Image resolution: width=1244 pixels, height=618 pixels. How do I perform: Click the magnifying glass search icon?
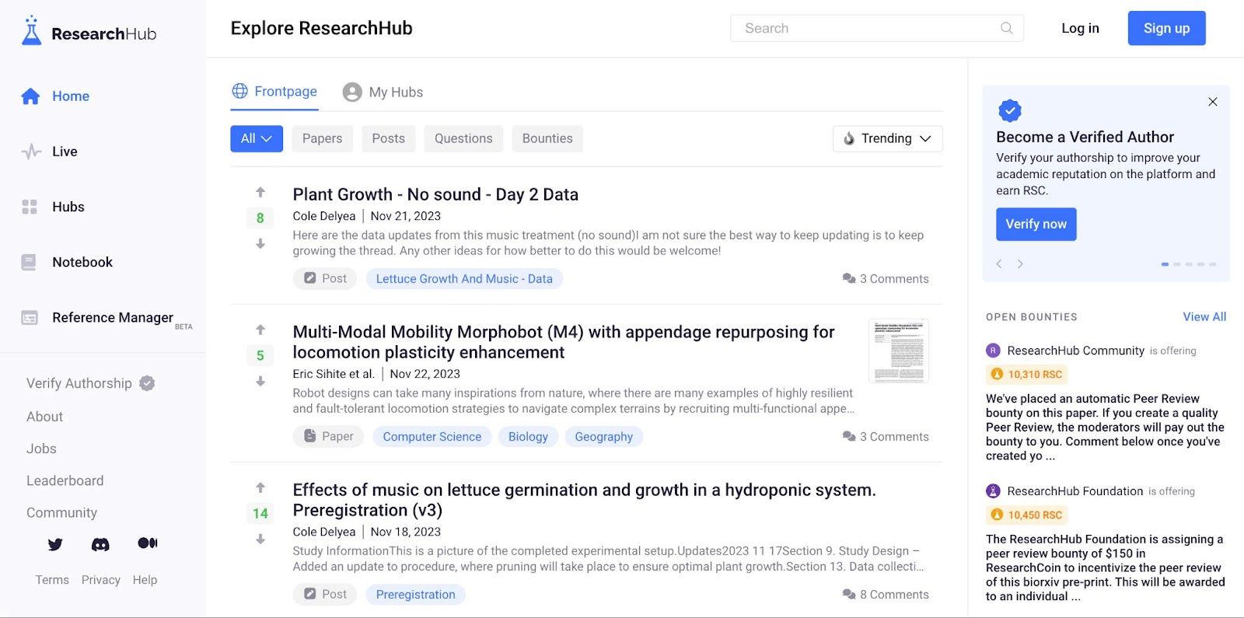1007,28
